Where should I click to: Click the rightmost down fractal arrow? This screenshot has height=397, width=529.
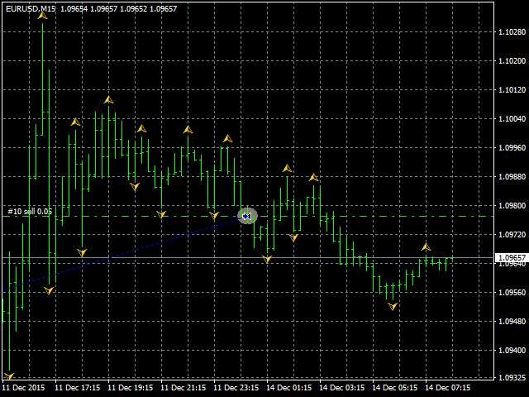click(x=393, y=307)
